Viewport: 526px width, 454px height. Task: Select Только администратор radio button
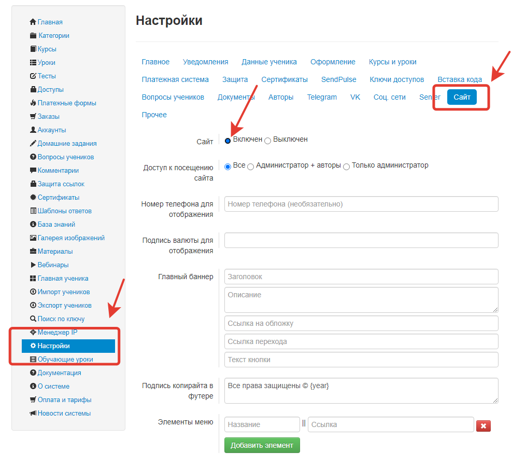coord(347,167)
